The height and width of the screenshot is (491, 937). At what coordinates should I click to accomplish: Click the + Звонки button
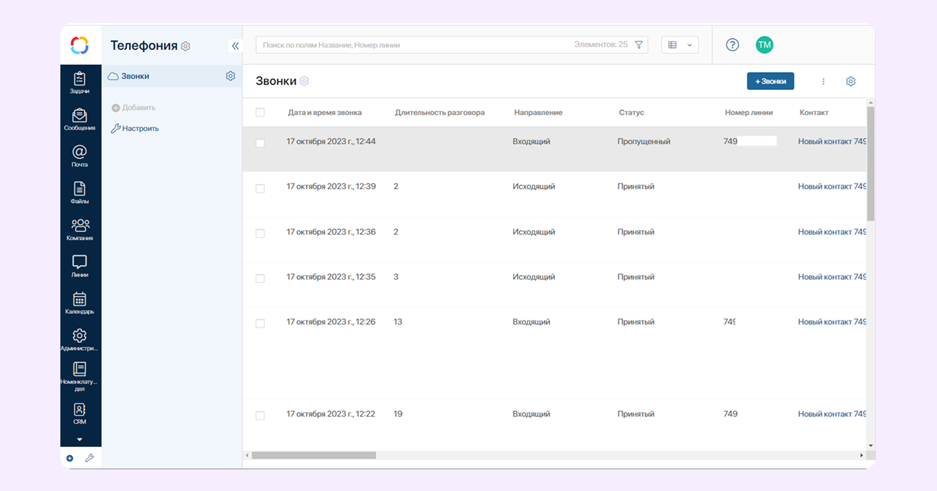[770, 81]
